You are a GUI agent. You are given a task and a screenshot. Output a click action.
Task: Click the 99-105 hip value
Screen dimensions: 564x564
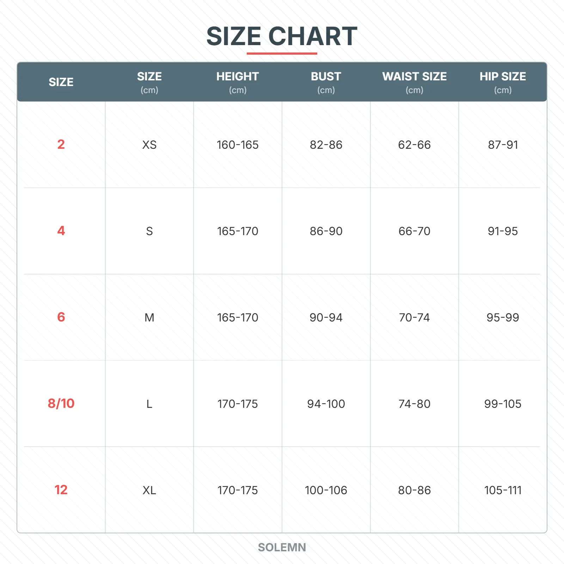(503, 404)
